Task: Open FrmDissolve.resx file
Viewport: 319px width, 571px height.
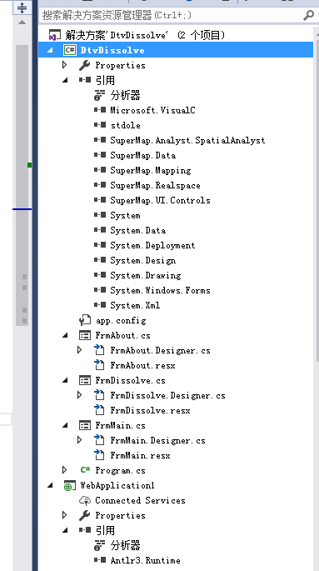Action: point(150,410)
